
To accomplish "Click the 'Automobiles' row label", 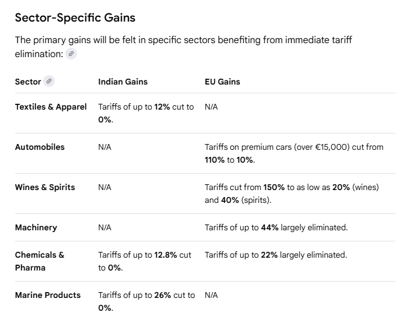I will coord(40,147).
